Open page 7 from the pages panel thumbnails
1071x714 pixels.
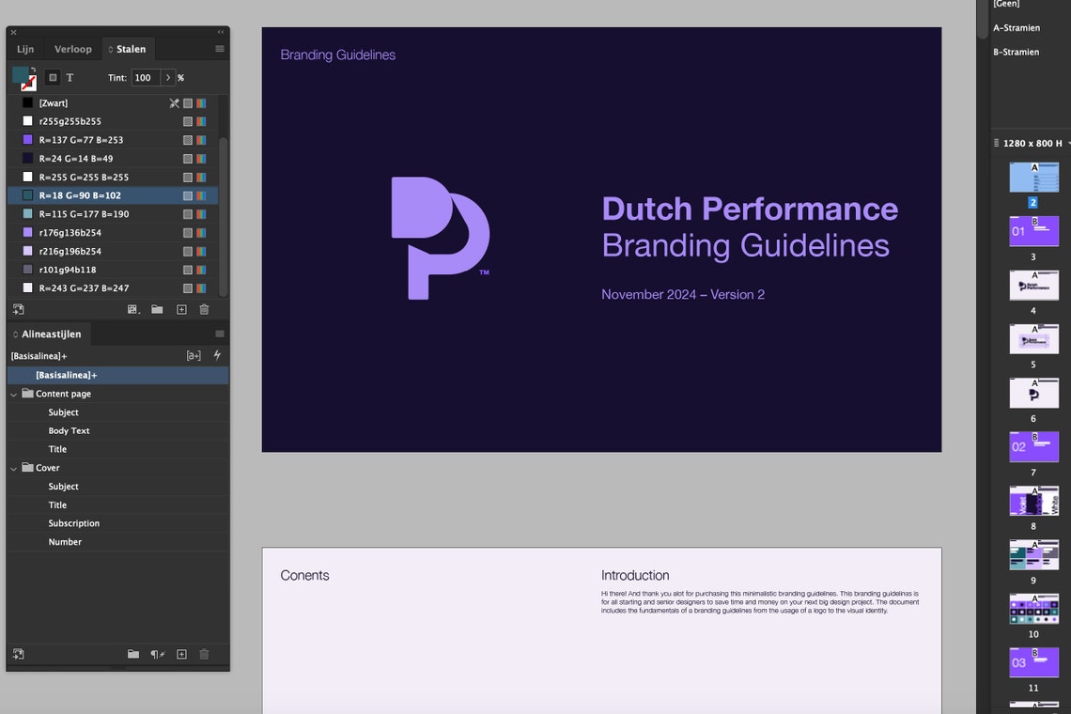coord(1033,446)
